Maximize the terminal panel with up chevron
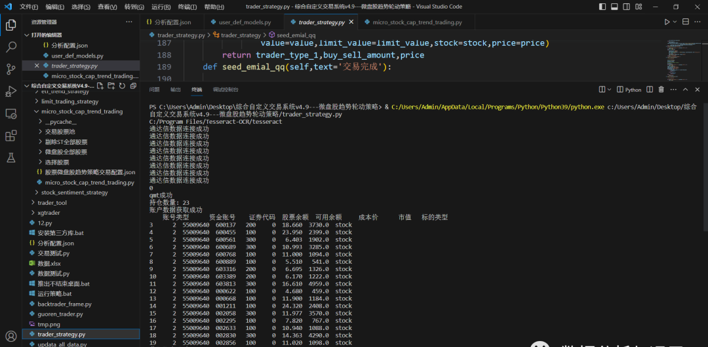The width and height of the screenshot is (708, 347). 686,89
